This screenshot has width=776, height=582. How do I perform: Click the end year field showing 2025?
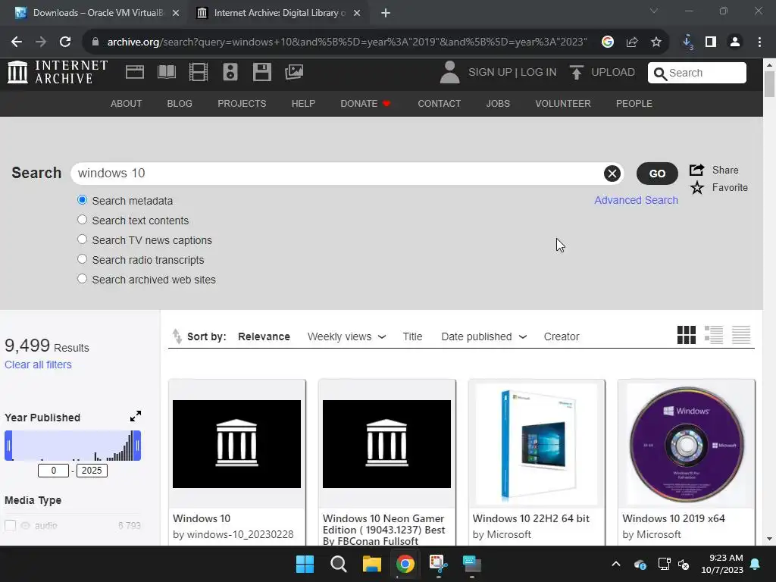tap(92, 470)
